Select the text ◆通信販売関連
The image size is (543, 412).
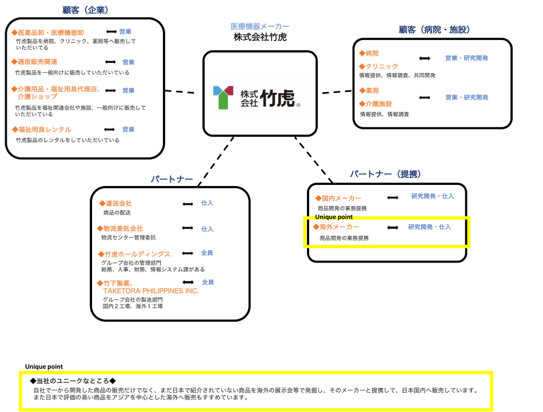pos(34,62)
